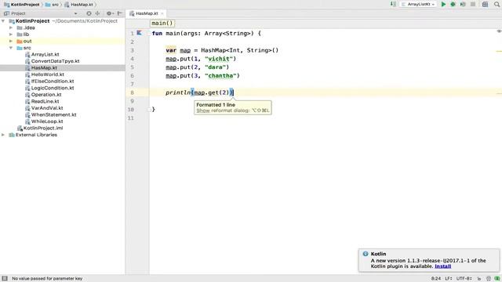Open Project Structure icon in toolbar
Image resolution: width=502 pixels, height=282 pixels.
pos(485,5)
